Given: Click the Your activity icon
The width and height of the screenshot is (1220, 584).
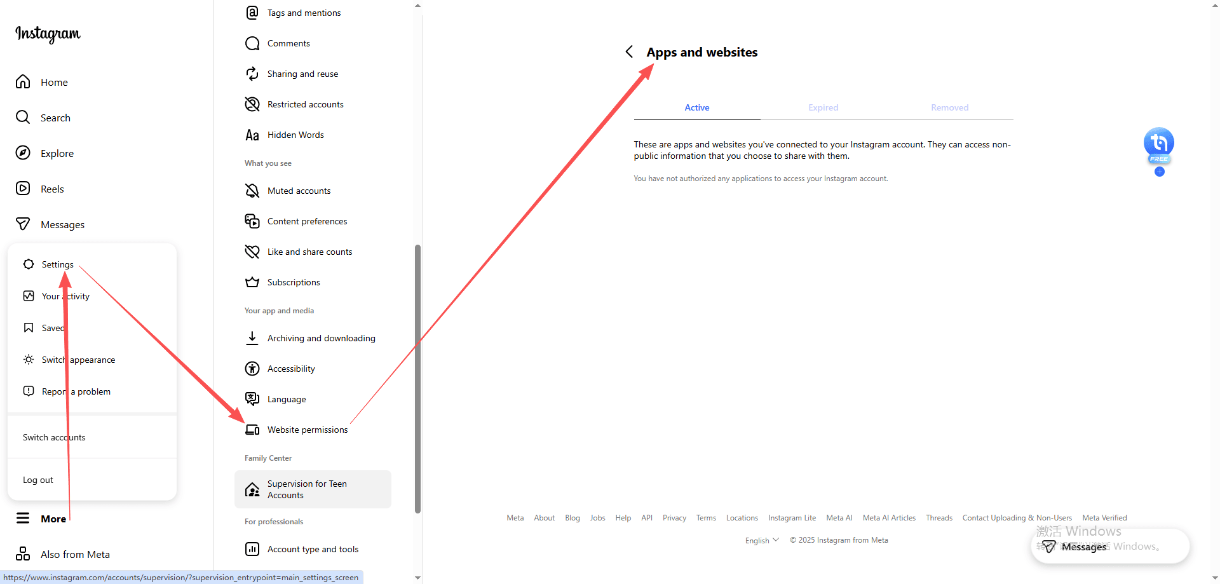Looking at the screenshot, I should 29,296.
